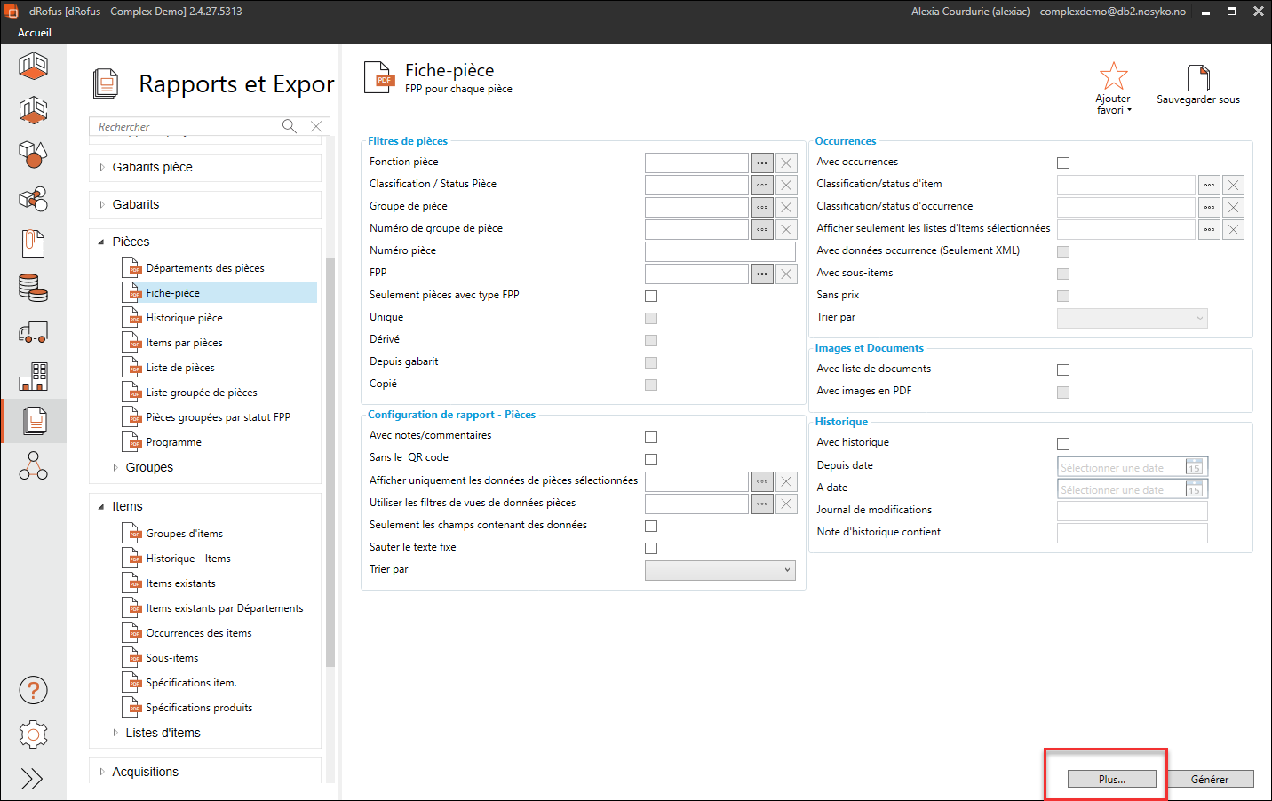The height and width of the screenshot is (801, 1272).
Task: Open calendar picker for Depuis date
Action: tap(1195, 467)
